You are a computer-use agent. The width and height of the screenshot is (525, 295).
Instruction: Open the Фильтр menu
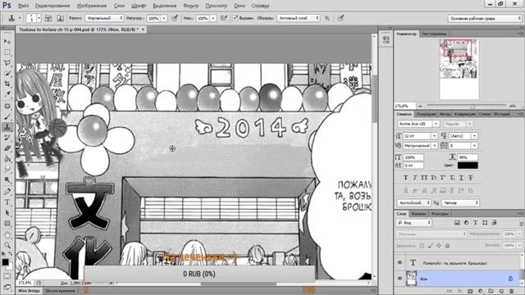click(x=191, y=6)
